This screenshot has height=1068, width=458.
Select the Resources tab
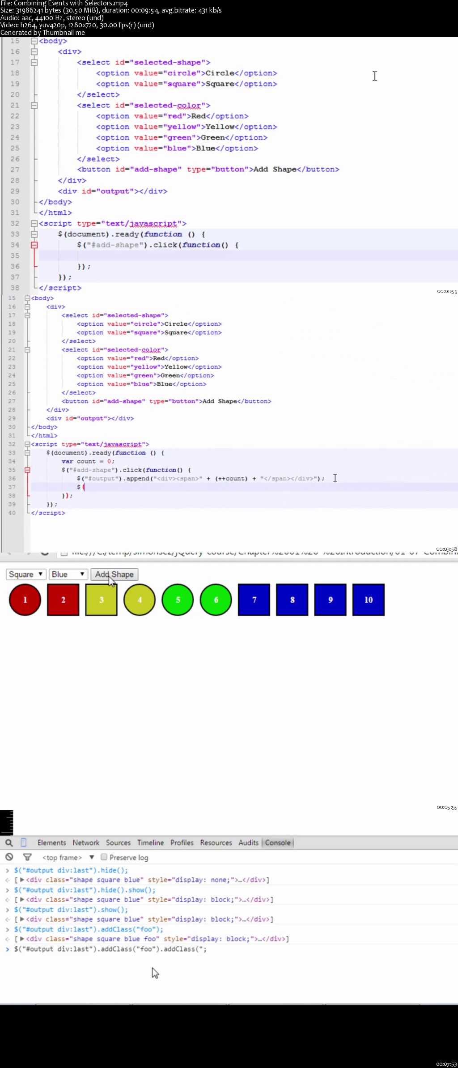(216, 842)
